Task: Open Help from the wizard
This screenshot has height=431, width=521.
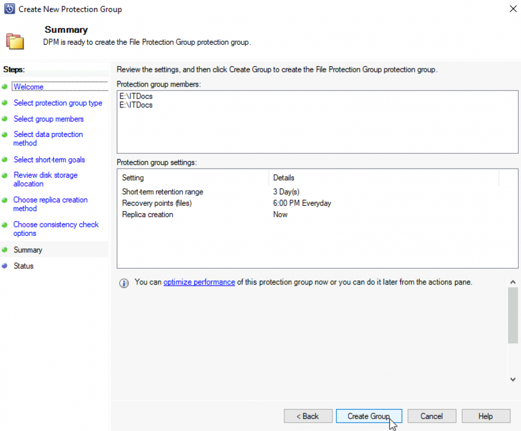Action: 485,416
